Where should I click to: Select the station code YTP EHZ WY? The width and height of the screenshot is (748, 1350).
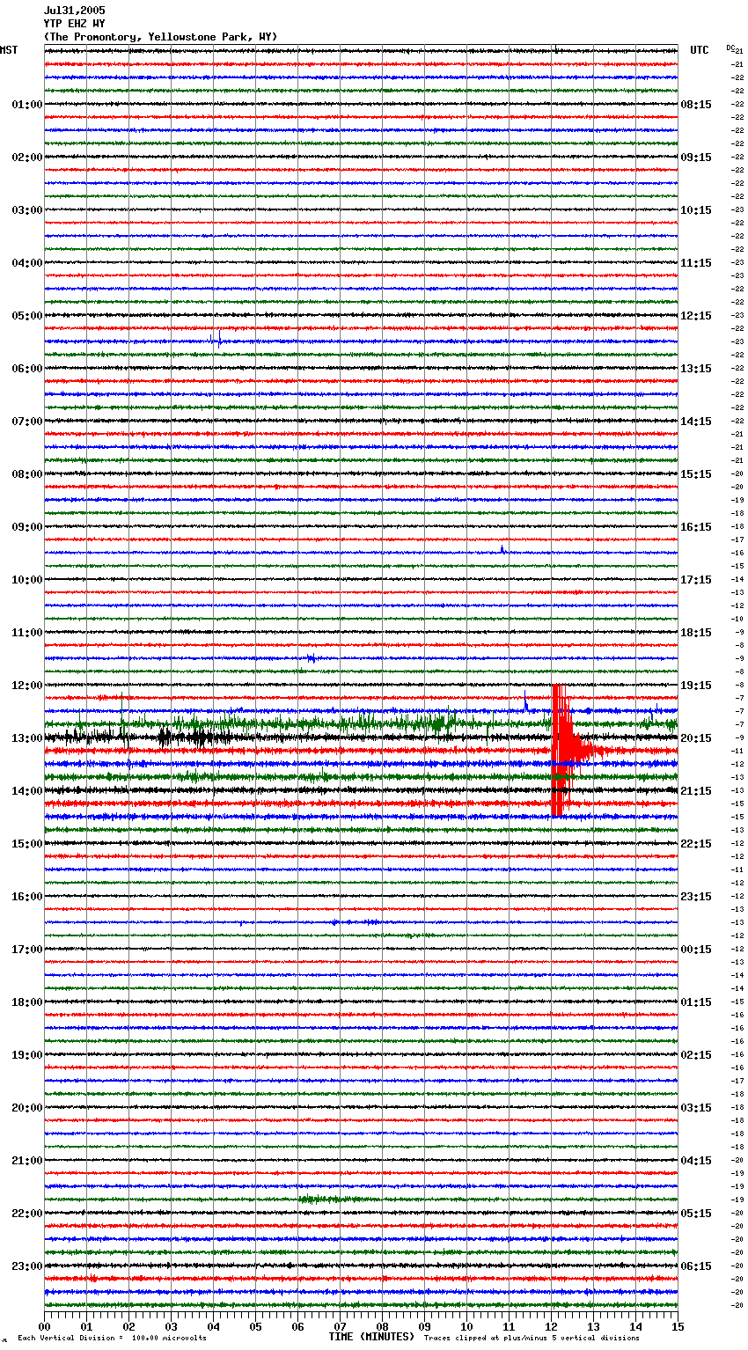click(74, 24)
